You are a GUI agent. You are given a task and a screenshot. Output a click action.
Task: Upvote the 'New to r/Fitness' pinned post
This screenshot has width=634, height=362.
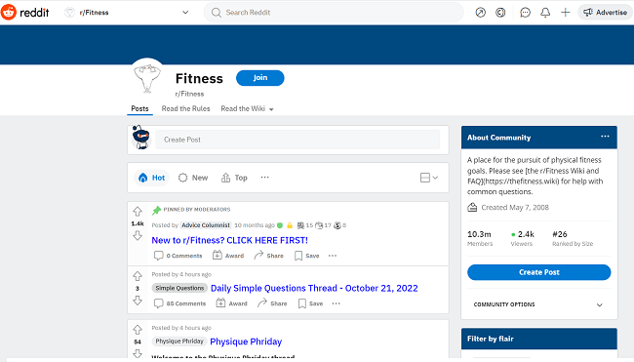(x=138, y=212)
